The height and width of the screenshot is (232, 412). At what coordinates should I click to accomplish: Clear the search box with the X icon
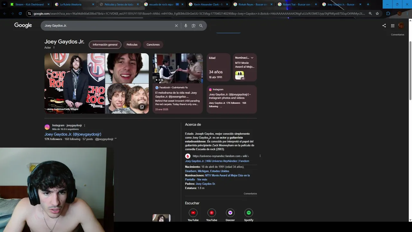(176, 26)
